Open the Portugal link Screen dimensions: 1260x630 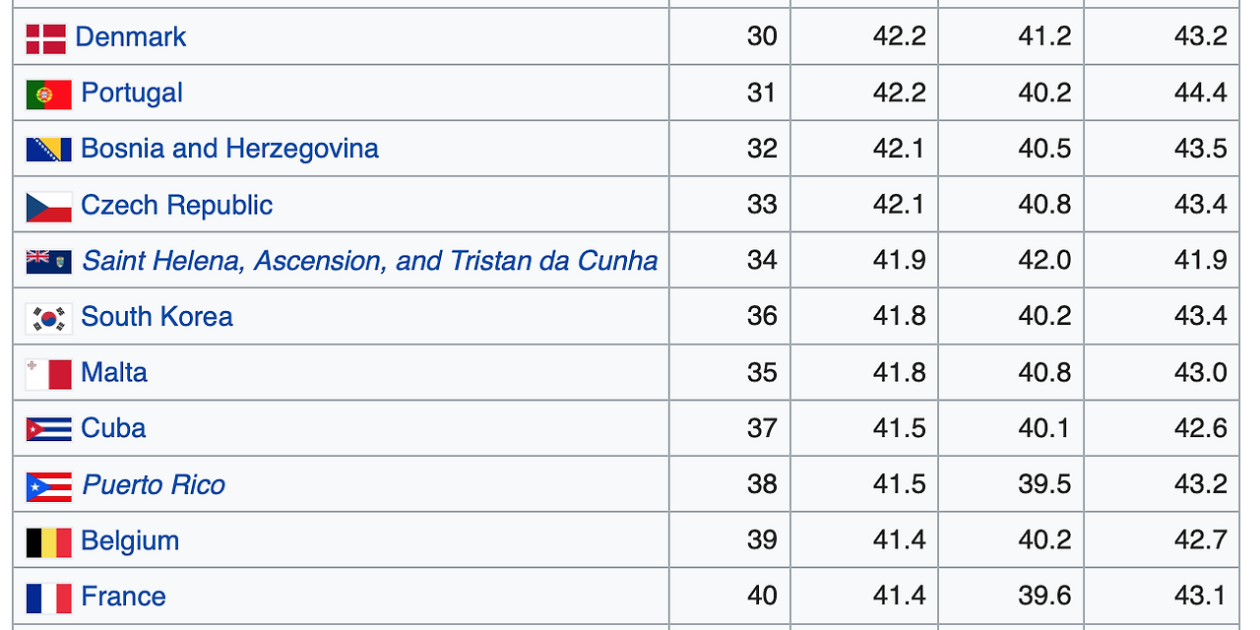coord(132,94)
